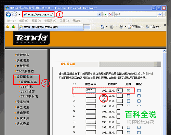Click the Add to Favorites icon

pos(14,27)
